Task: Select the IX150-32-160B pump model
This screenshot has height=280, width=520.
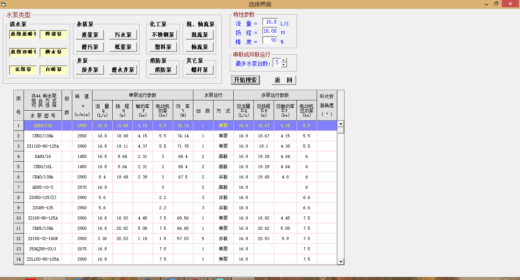Action: [x=43, y=239]
